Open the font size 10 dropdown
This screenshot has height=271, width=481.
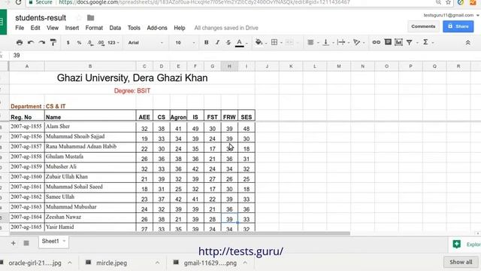(185, 43)
